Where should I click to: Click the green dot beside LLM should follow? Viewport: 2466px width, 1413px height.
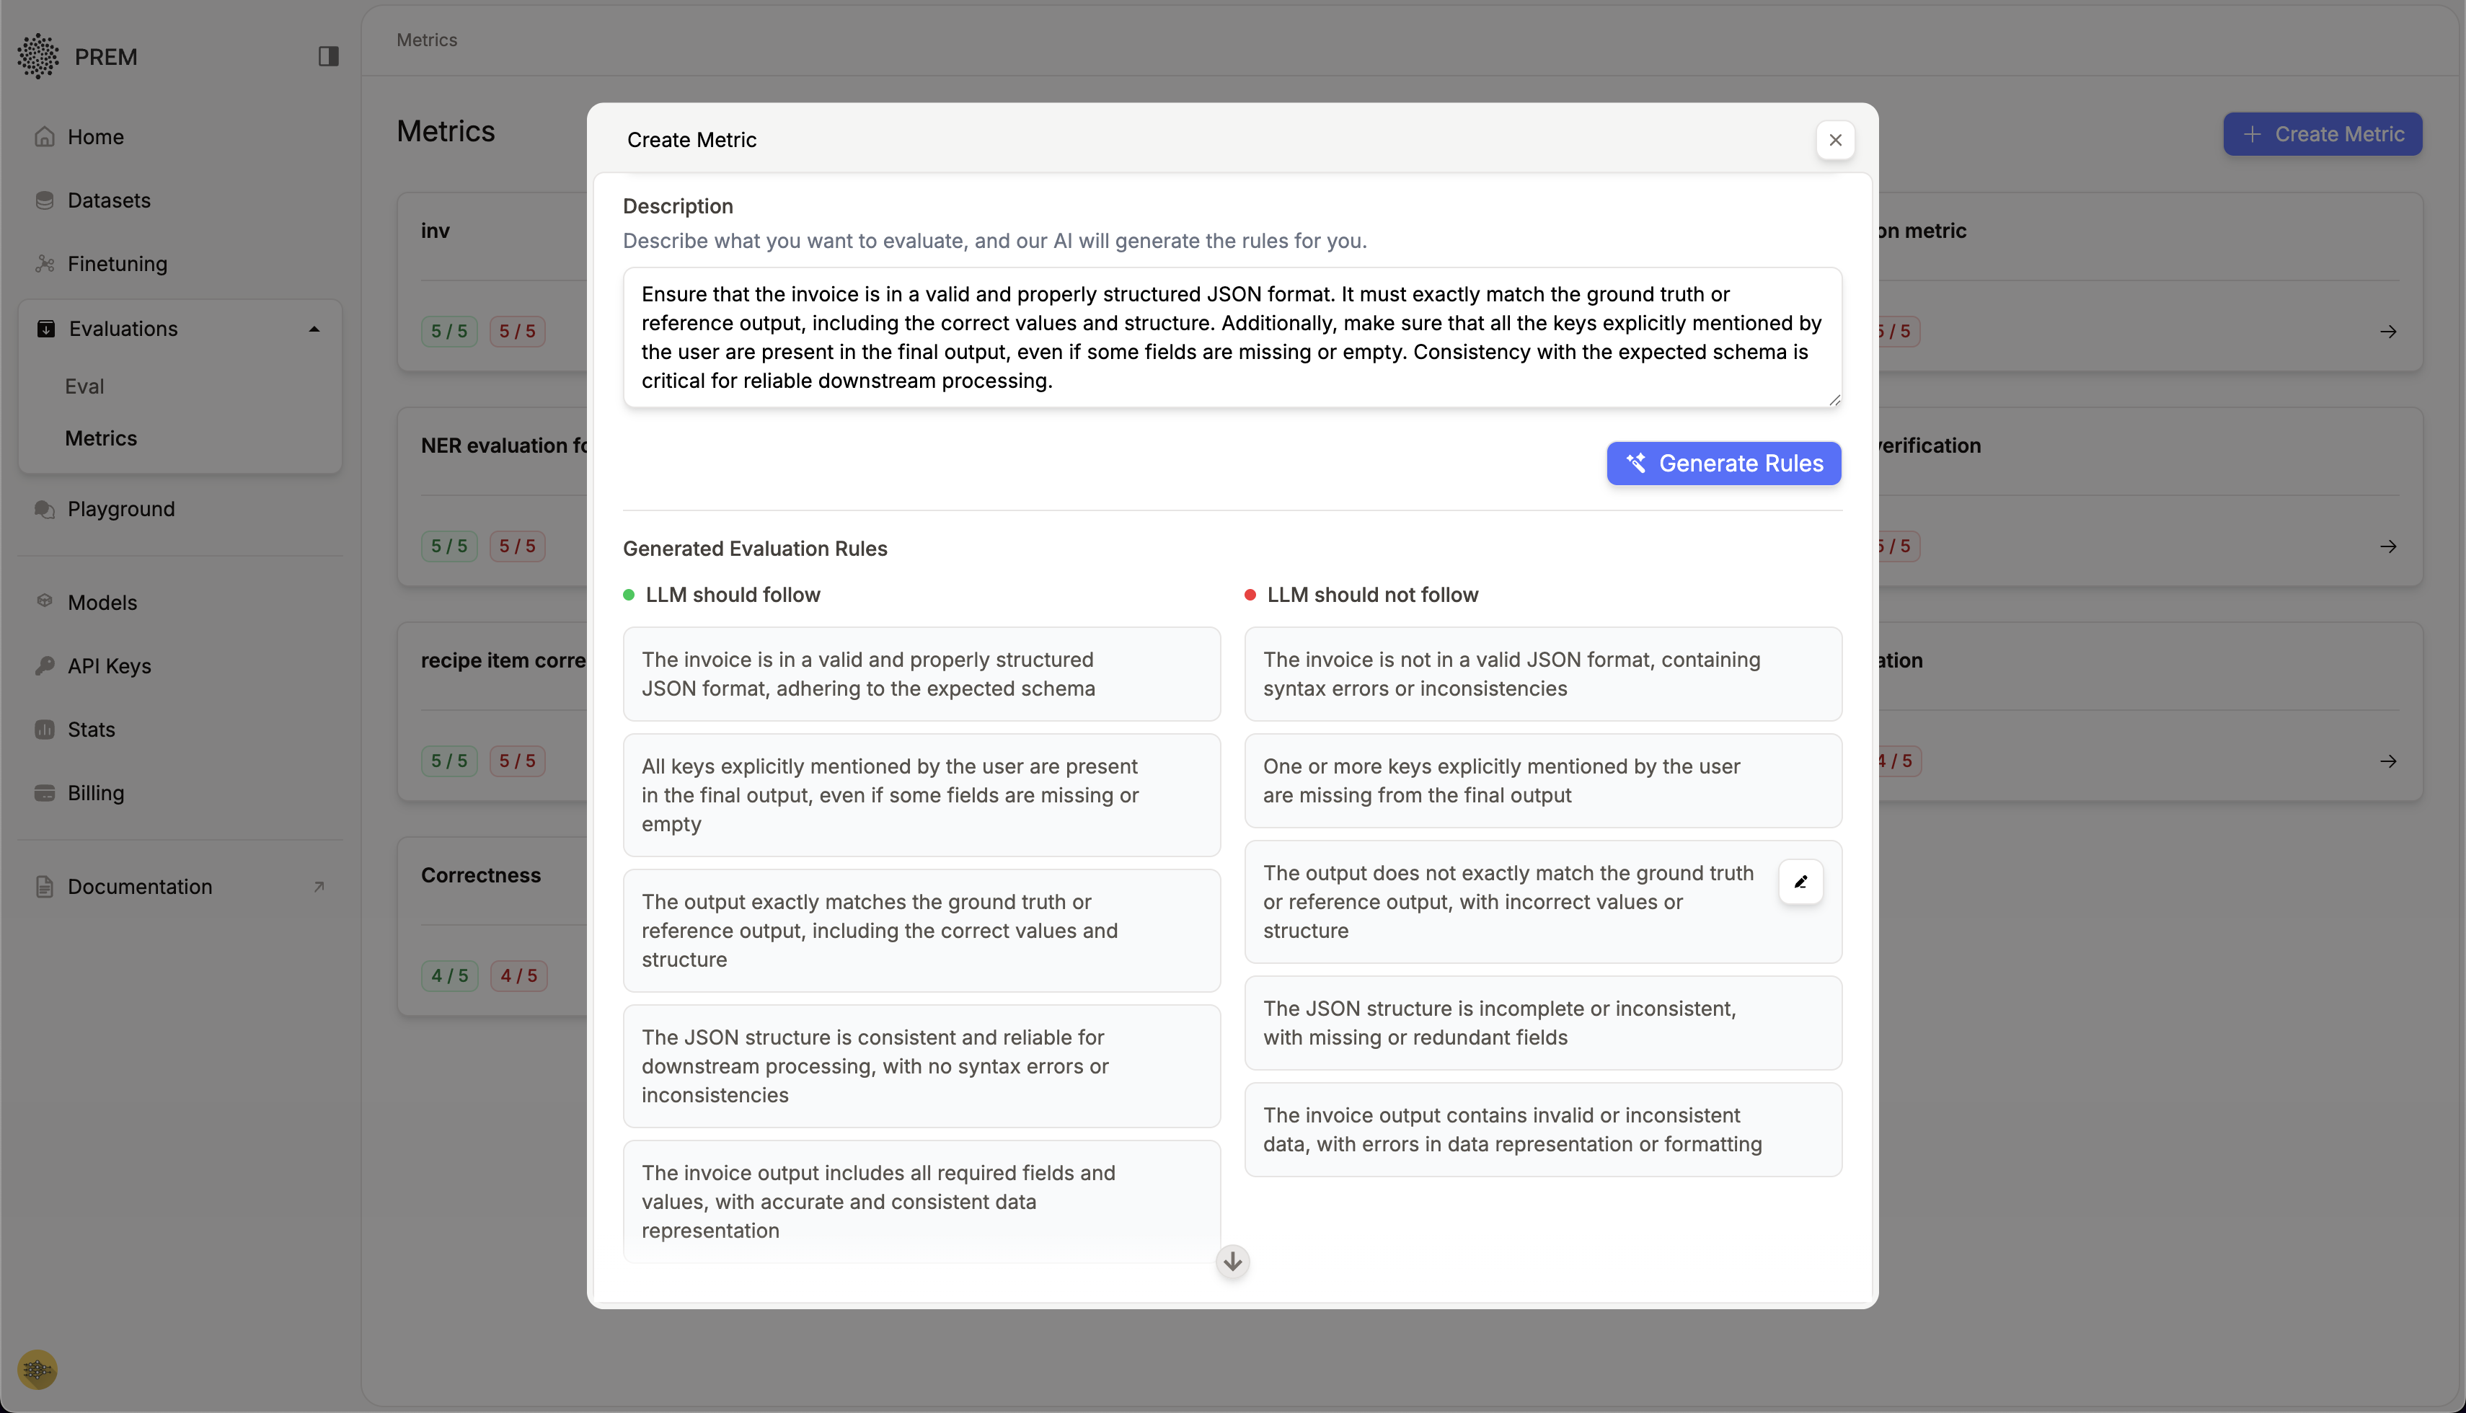coord(629,594)
